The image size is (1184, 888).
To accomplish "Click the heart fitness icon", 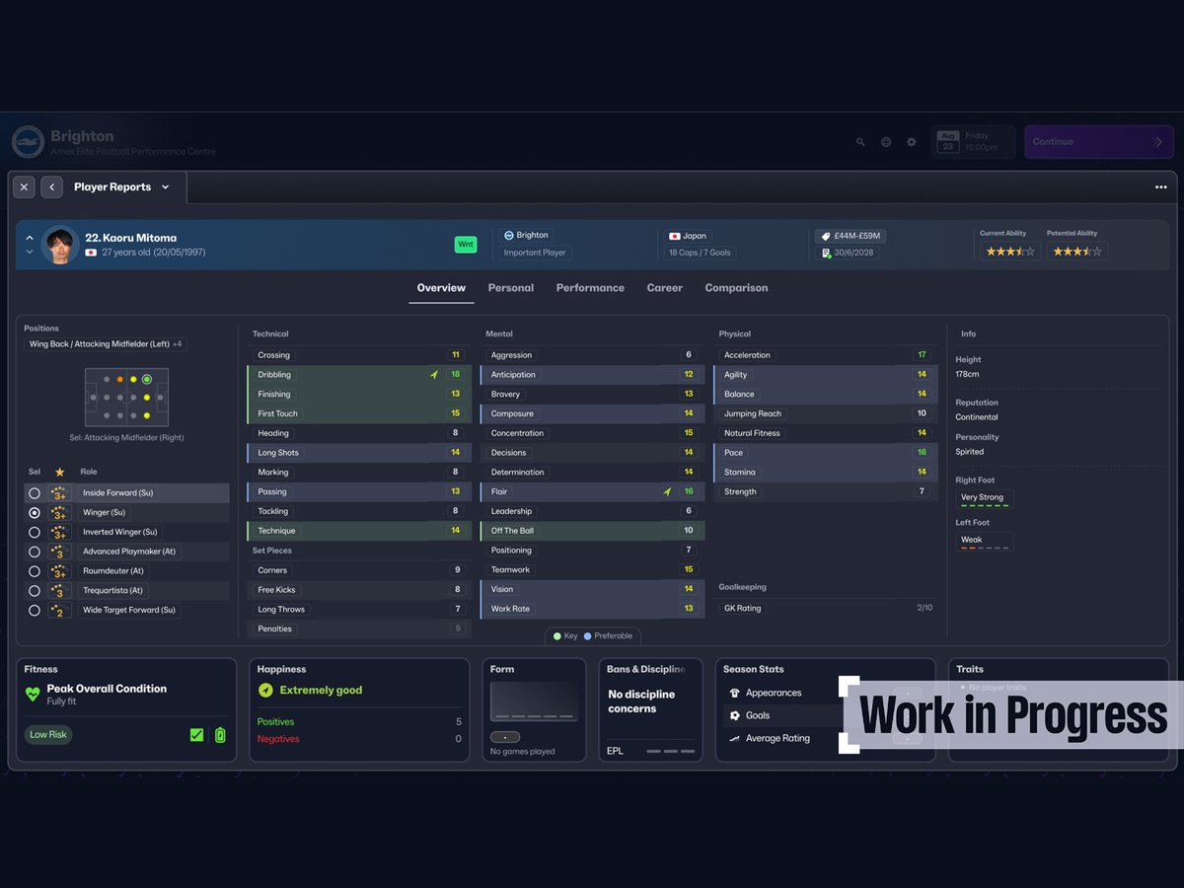I will [x=33, y=695].
